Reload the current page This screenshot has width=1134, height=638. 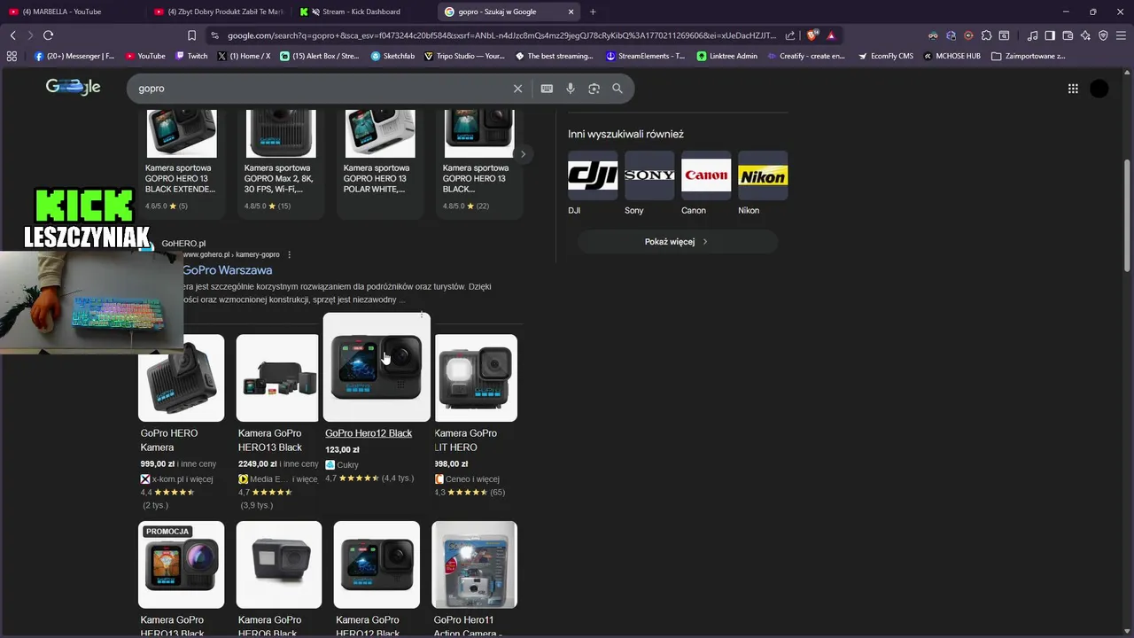pyautogui.click(x=48, y=35)
